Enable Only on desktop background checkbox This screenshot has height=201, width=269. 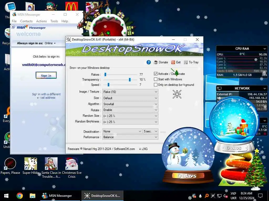click(156, 85)
